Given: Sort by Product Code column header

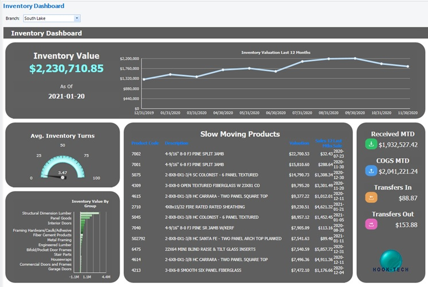Looking at the screenshot, I should point(145,143).
